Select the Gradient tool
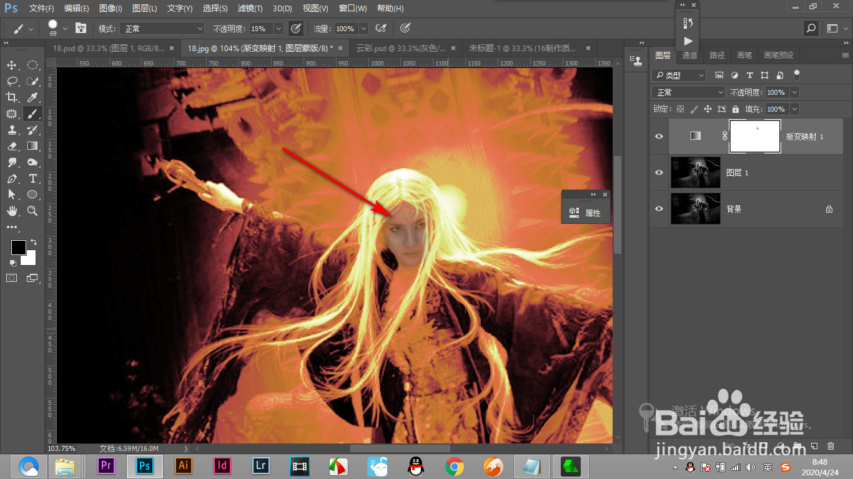This screenshot has width=853, height=479. click(x=32, y=146)
